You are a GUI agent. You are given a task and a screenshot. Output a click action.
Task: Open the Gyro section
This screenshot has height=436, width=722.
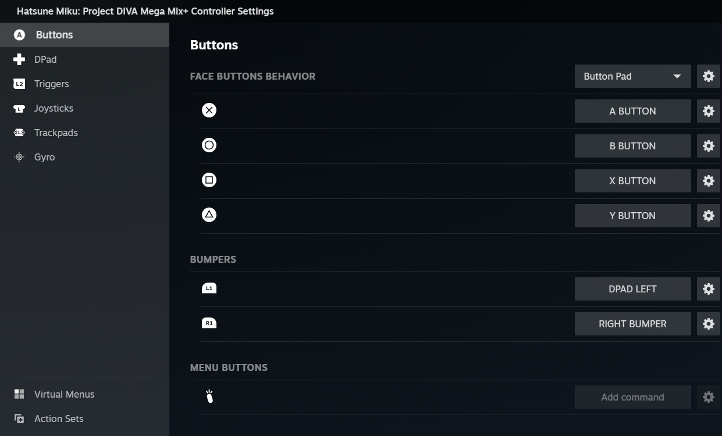pyautogui.click(x=44, y=157)
